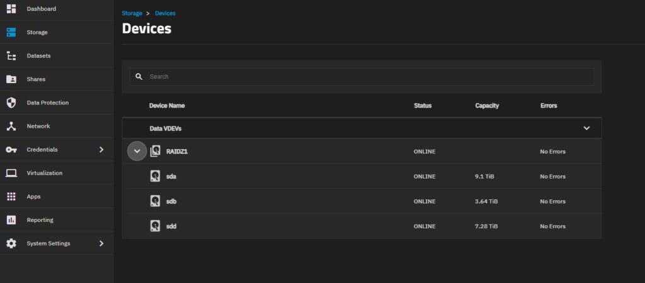The height and width of the screenshot is (283, 645).
Task: Open the Data Protection shield icon
Action: (x=11, y=103)
